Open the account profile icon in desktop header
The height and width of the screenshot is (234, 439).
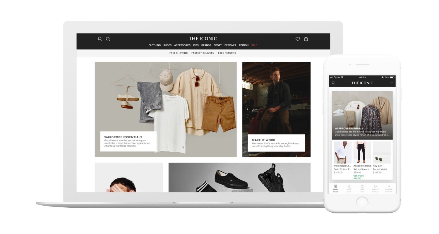click(x=100, y=39)
